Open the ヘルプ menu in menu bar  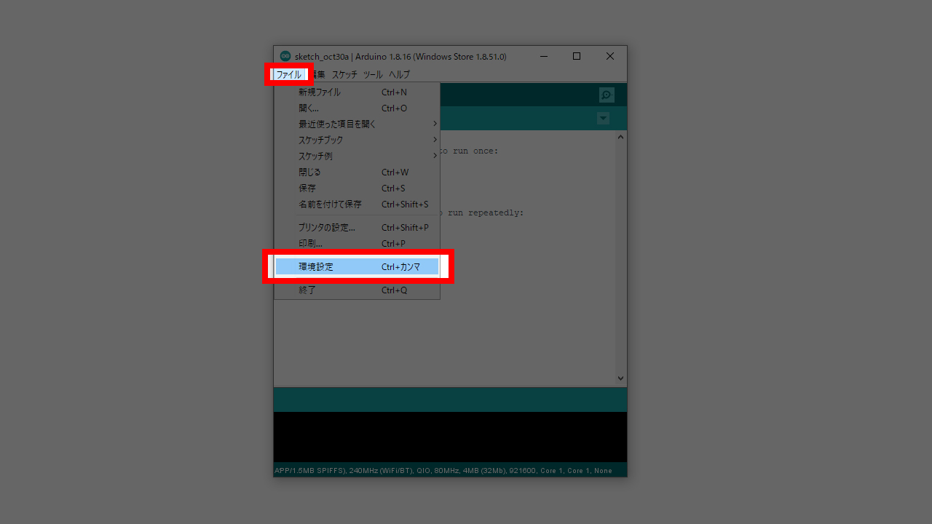pyautogui.click(x=399, y=74)
